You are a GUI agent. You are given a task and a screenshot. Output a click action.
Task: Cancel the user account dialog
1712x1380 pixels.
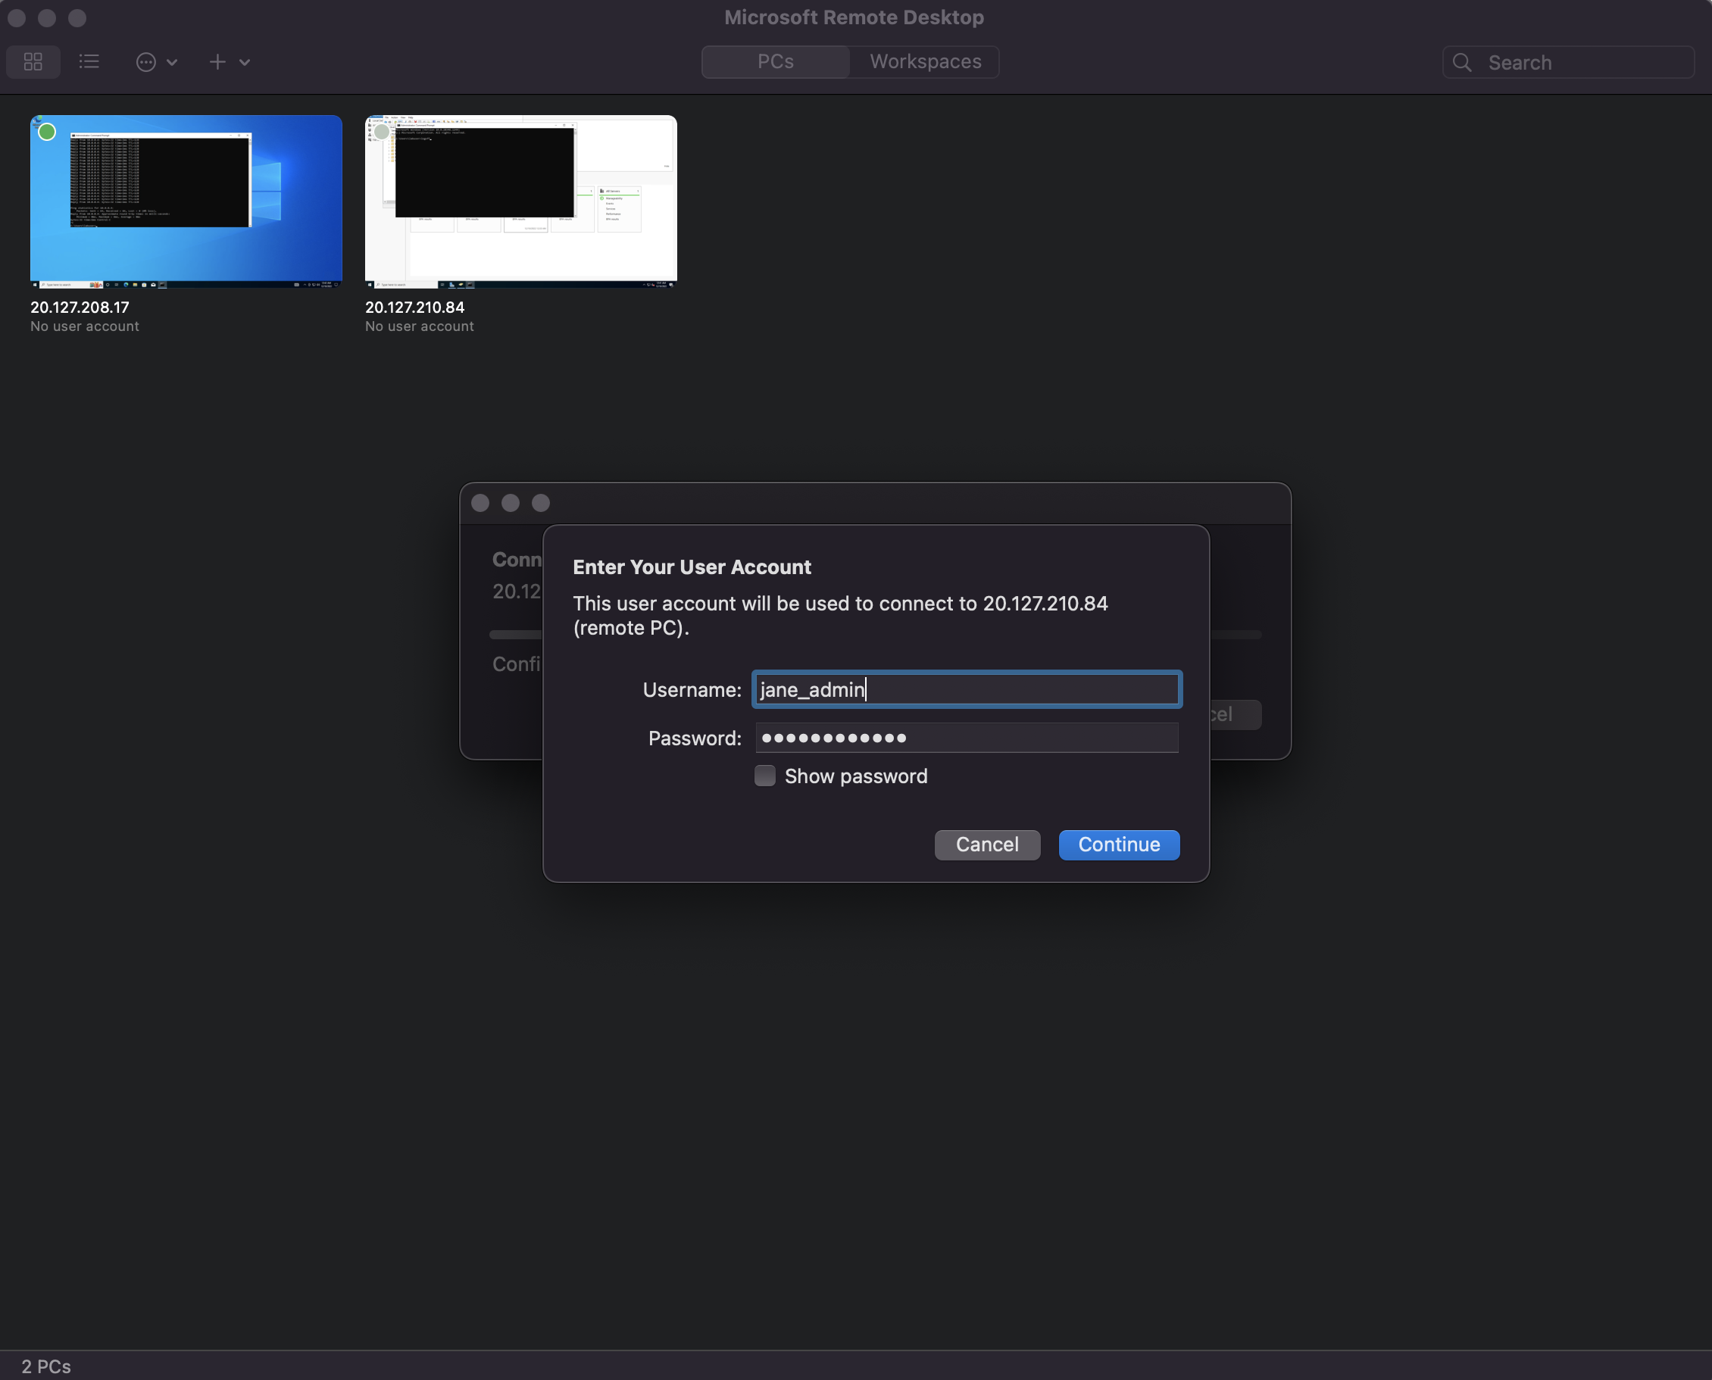[x=988, y=845]
